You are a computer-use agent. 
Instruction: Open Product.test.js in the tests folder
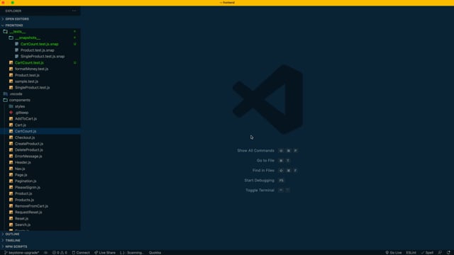coord(40,75)
